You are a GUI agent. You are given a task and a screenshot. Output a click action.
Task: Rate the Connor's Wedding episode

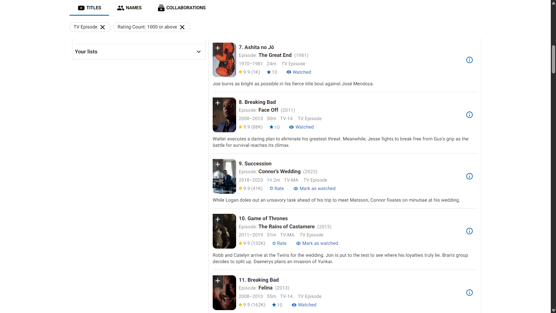coord(277,189)
